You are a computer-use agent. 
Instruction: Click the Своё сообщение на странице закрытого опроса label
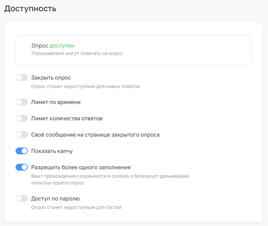point(95,135)
